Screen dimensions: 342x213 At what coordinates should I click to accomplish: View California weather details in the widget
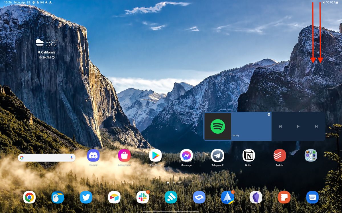tap(47, 52)
